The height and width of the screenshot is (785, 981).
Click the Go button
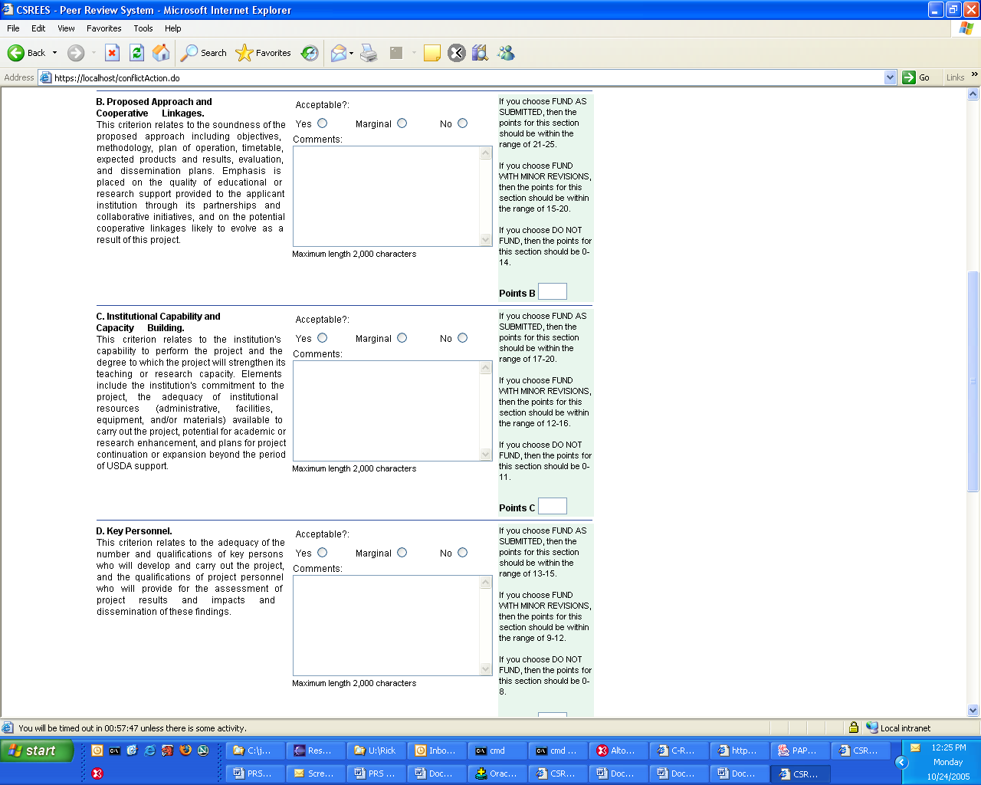click(x=917, y=77)
